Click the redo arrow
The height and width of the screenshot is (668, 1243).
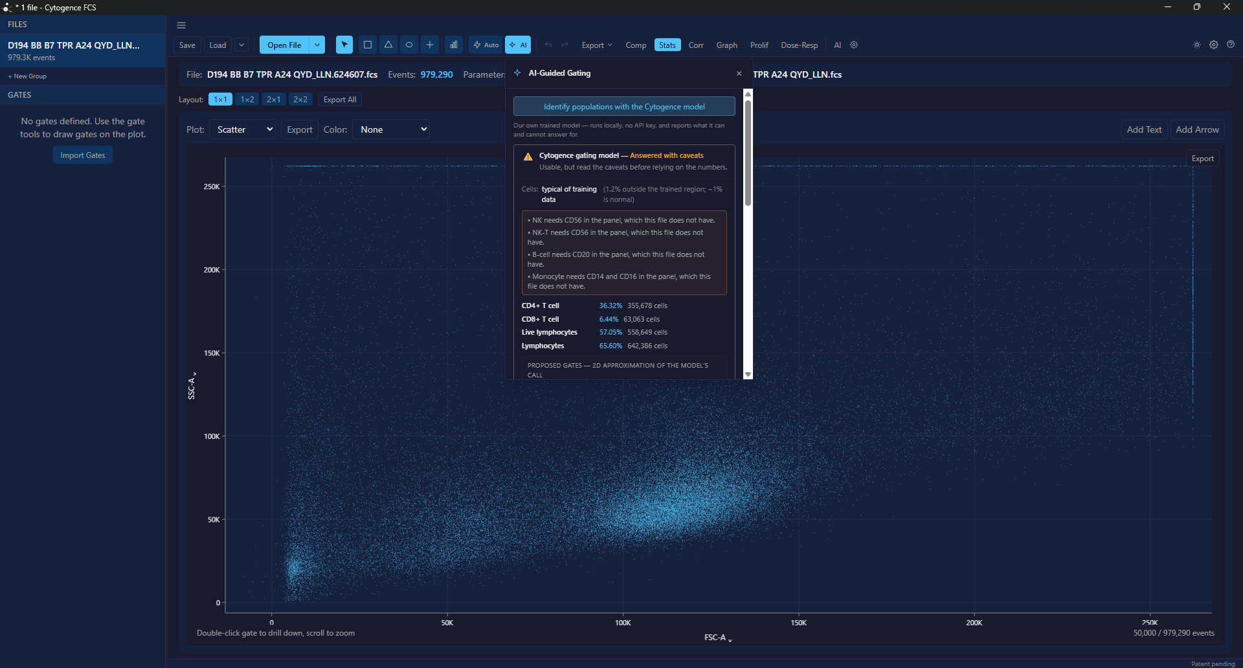565,45
